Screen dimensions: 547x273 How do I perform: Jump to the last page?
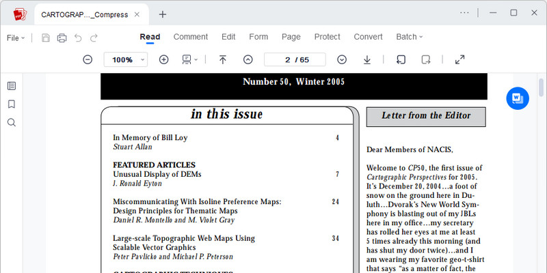(x=367, y=59)
